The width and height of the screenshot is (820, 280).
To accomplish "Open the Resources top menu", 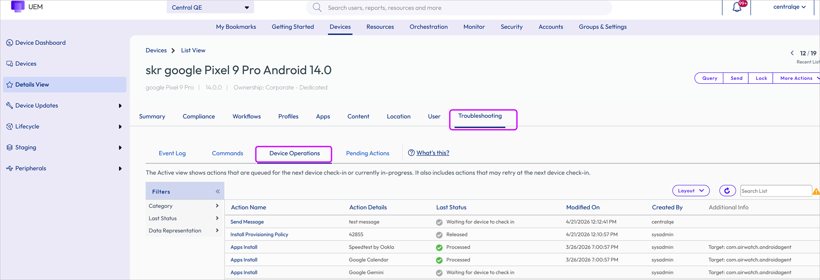I will pos(380,27).
